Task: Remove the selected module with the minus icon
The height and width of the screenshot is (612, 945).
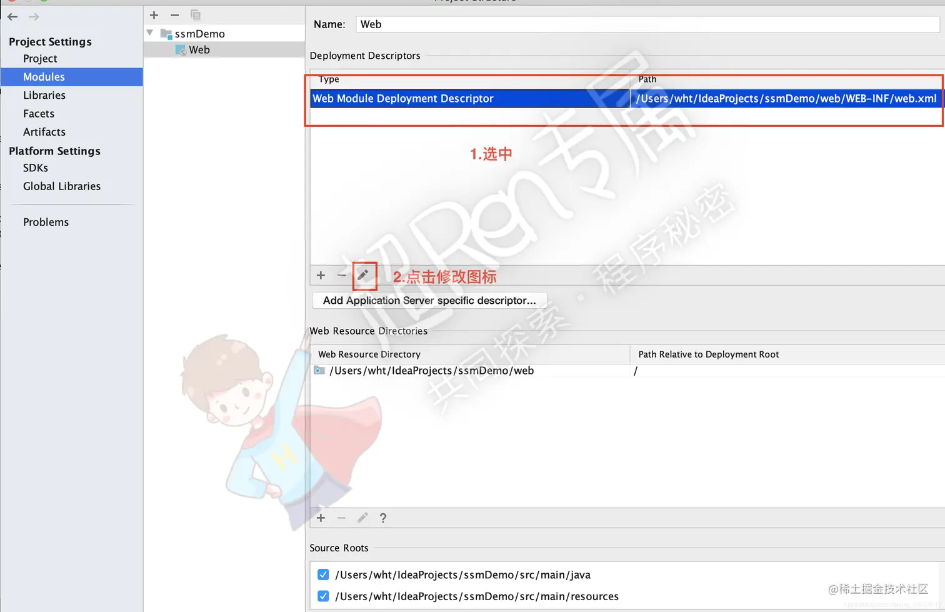Action: pyautogui.click(x=175, y=15)
